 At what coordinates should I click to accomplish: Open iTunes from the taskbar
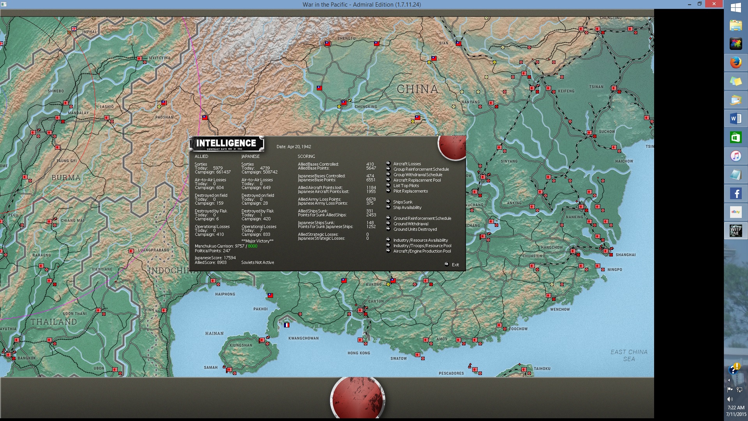pos(736,156)
